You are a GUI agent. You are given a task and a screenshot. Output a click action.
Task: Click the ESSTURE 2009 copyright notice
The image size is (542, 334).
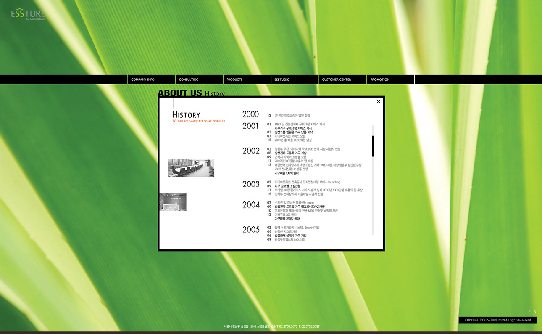tap(498, 320)
